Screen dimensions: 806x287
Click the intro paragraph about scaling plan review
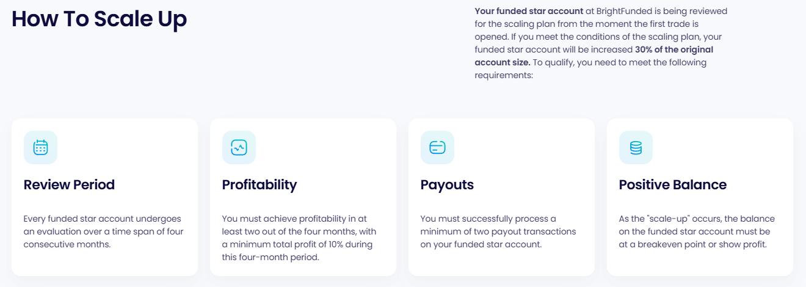(x=601, y=43)
